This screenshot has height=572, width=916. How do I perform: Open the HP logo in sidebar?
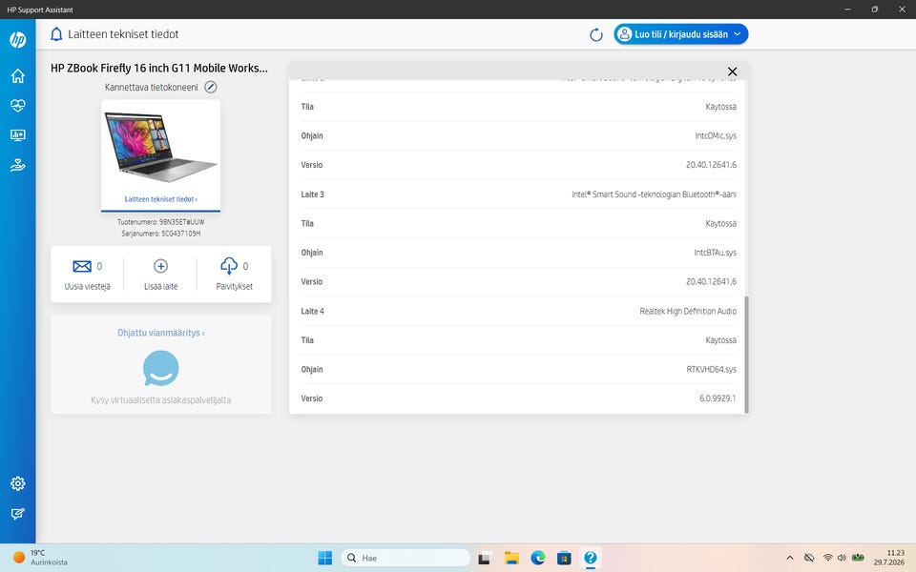coord(17,40)
